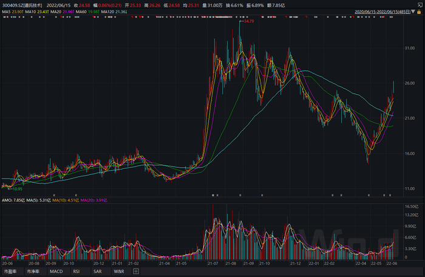The image size is (425, 277).
Task: Click the 34.79 high price marker
Action: pos(249,21)
